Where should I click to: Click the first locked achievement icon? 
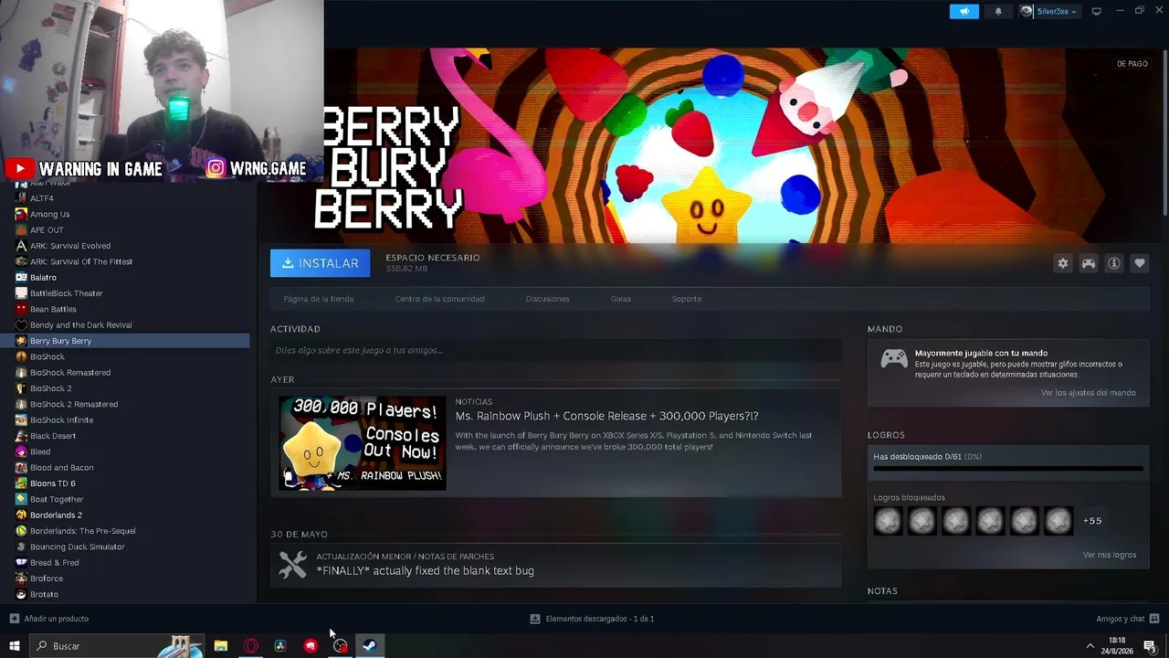point(888,521)
